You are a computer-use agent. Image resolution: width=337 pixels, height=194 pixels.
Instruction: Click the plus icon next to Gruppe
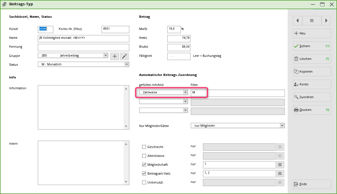[x=115, y=56]
